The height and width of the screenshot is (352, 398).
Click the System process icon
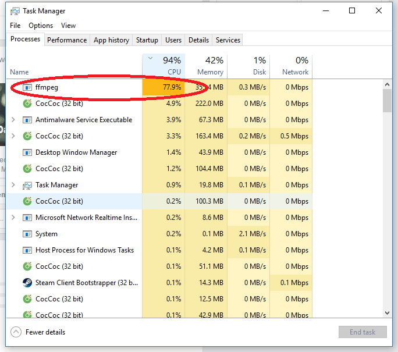pos(27,234)
